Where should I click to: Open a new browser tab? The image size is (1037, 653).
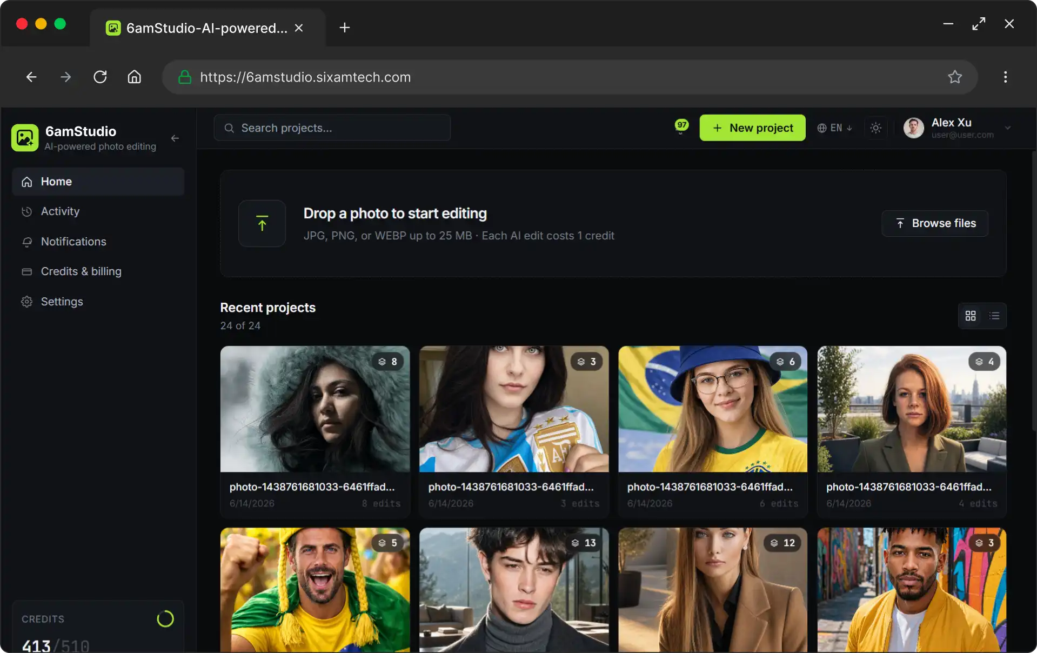(x=345, y=28)
